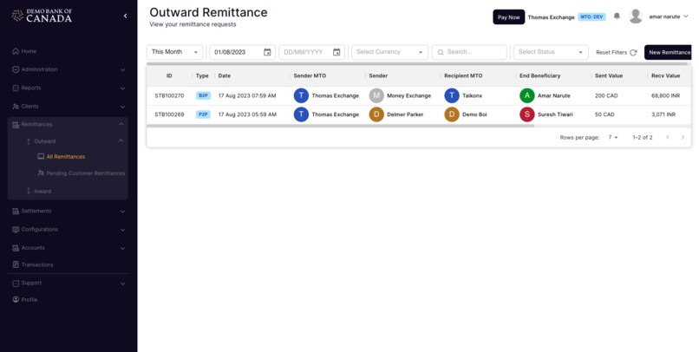Open the start date calendar picker
Viewport: 699px width, 352px height.
click(267, 52)
